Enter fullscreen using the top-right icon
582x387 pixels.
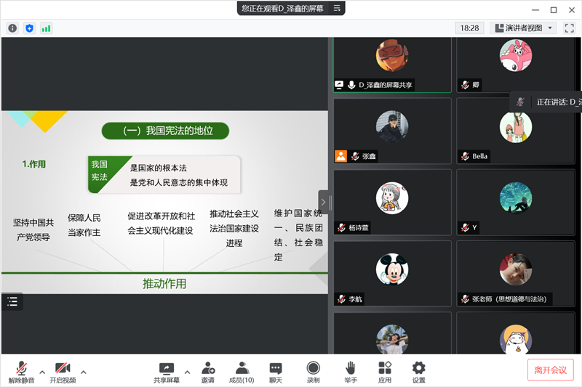pos(570,28)
